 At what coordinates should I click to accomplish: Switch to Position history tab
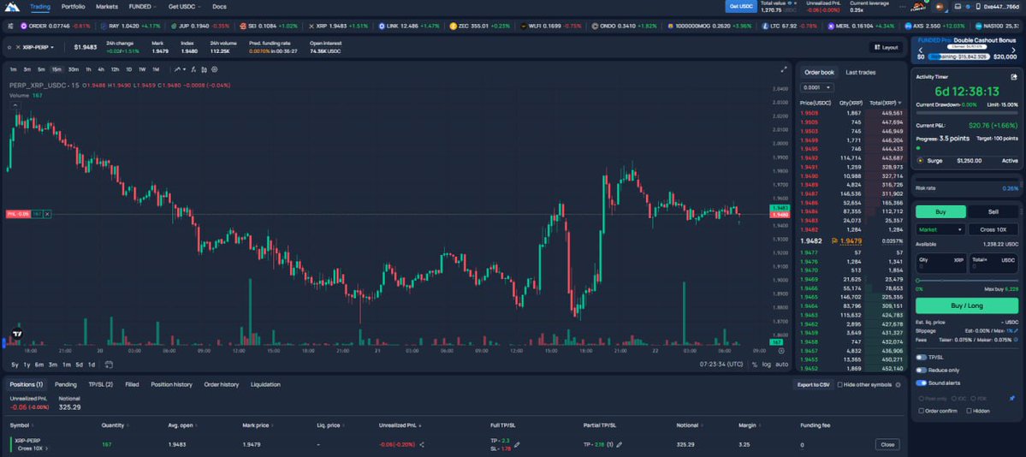(x=171, y=385)
